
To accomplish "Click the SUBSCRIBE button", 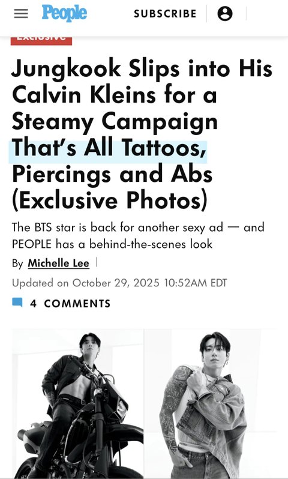I will point(165,14).
